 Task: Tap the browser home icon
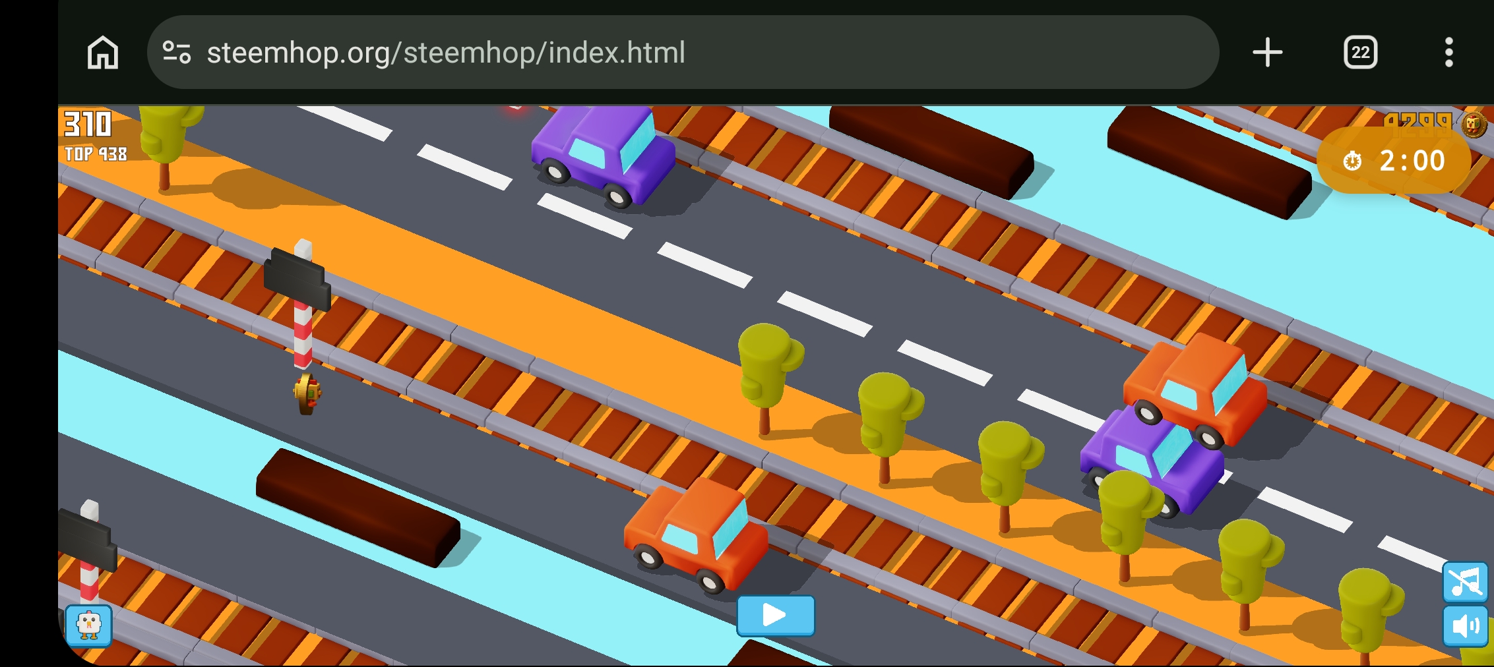(103, 53)
